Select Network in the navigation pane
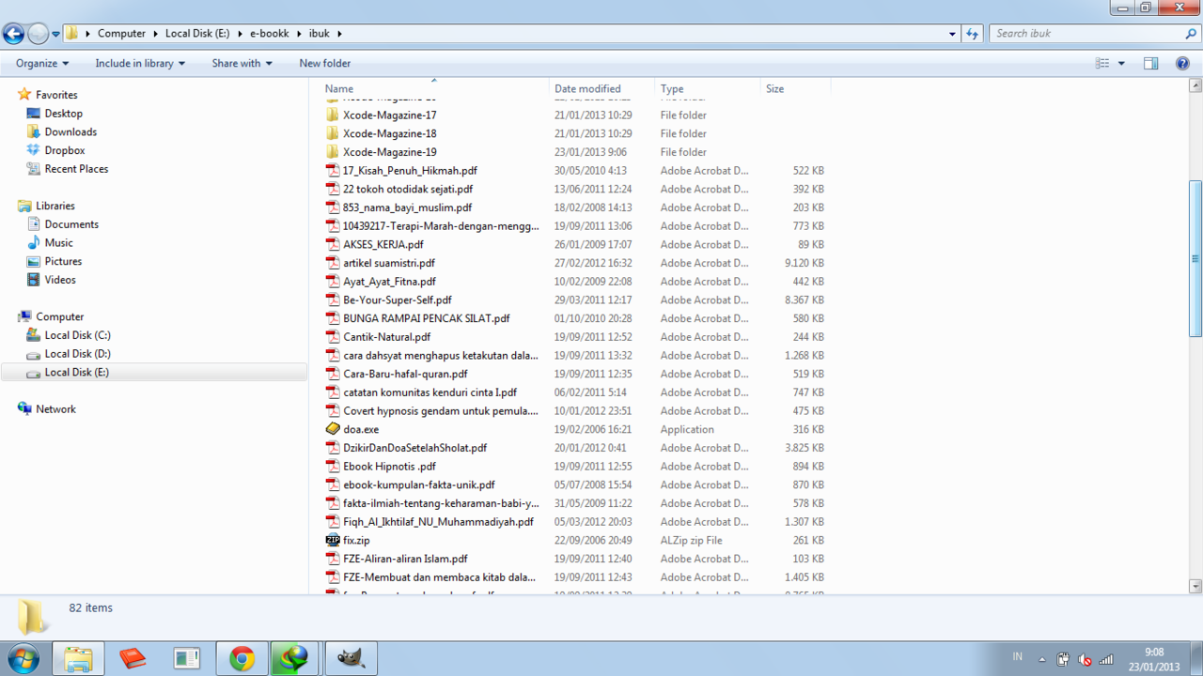Image resolution: width=1203 pixels, height=676 pixels. coord(55,409)
